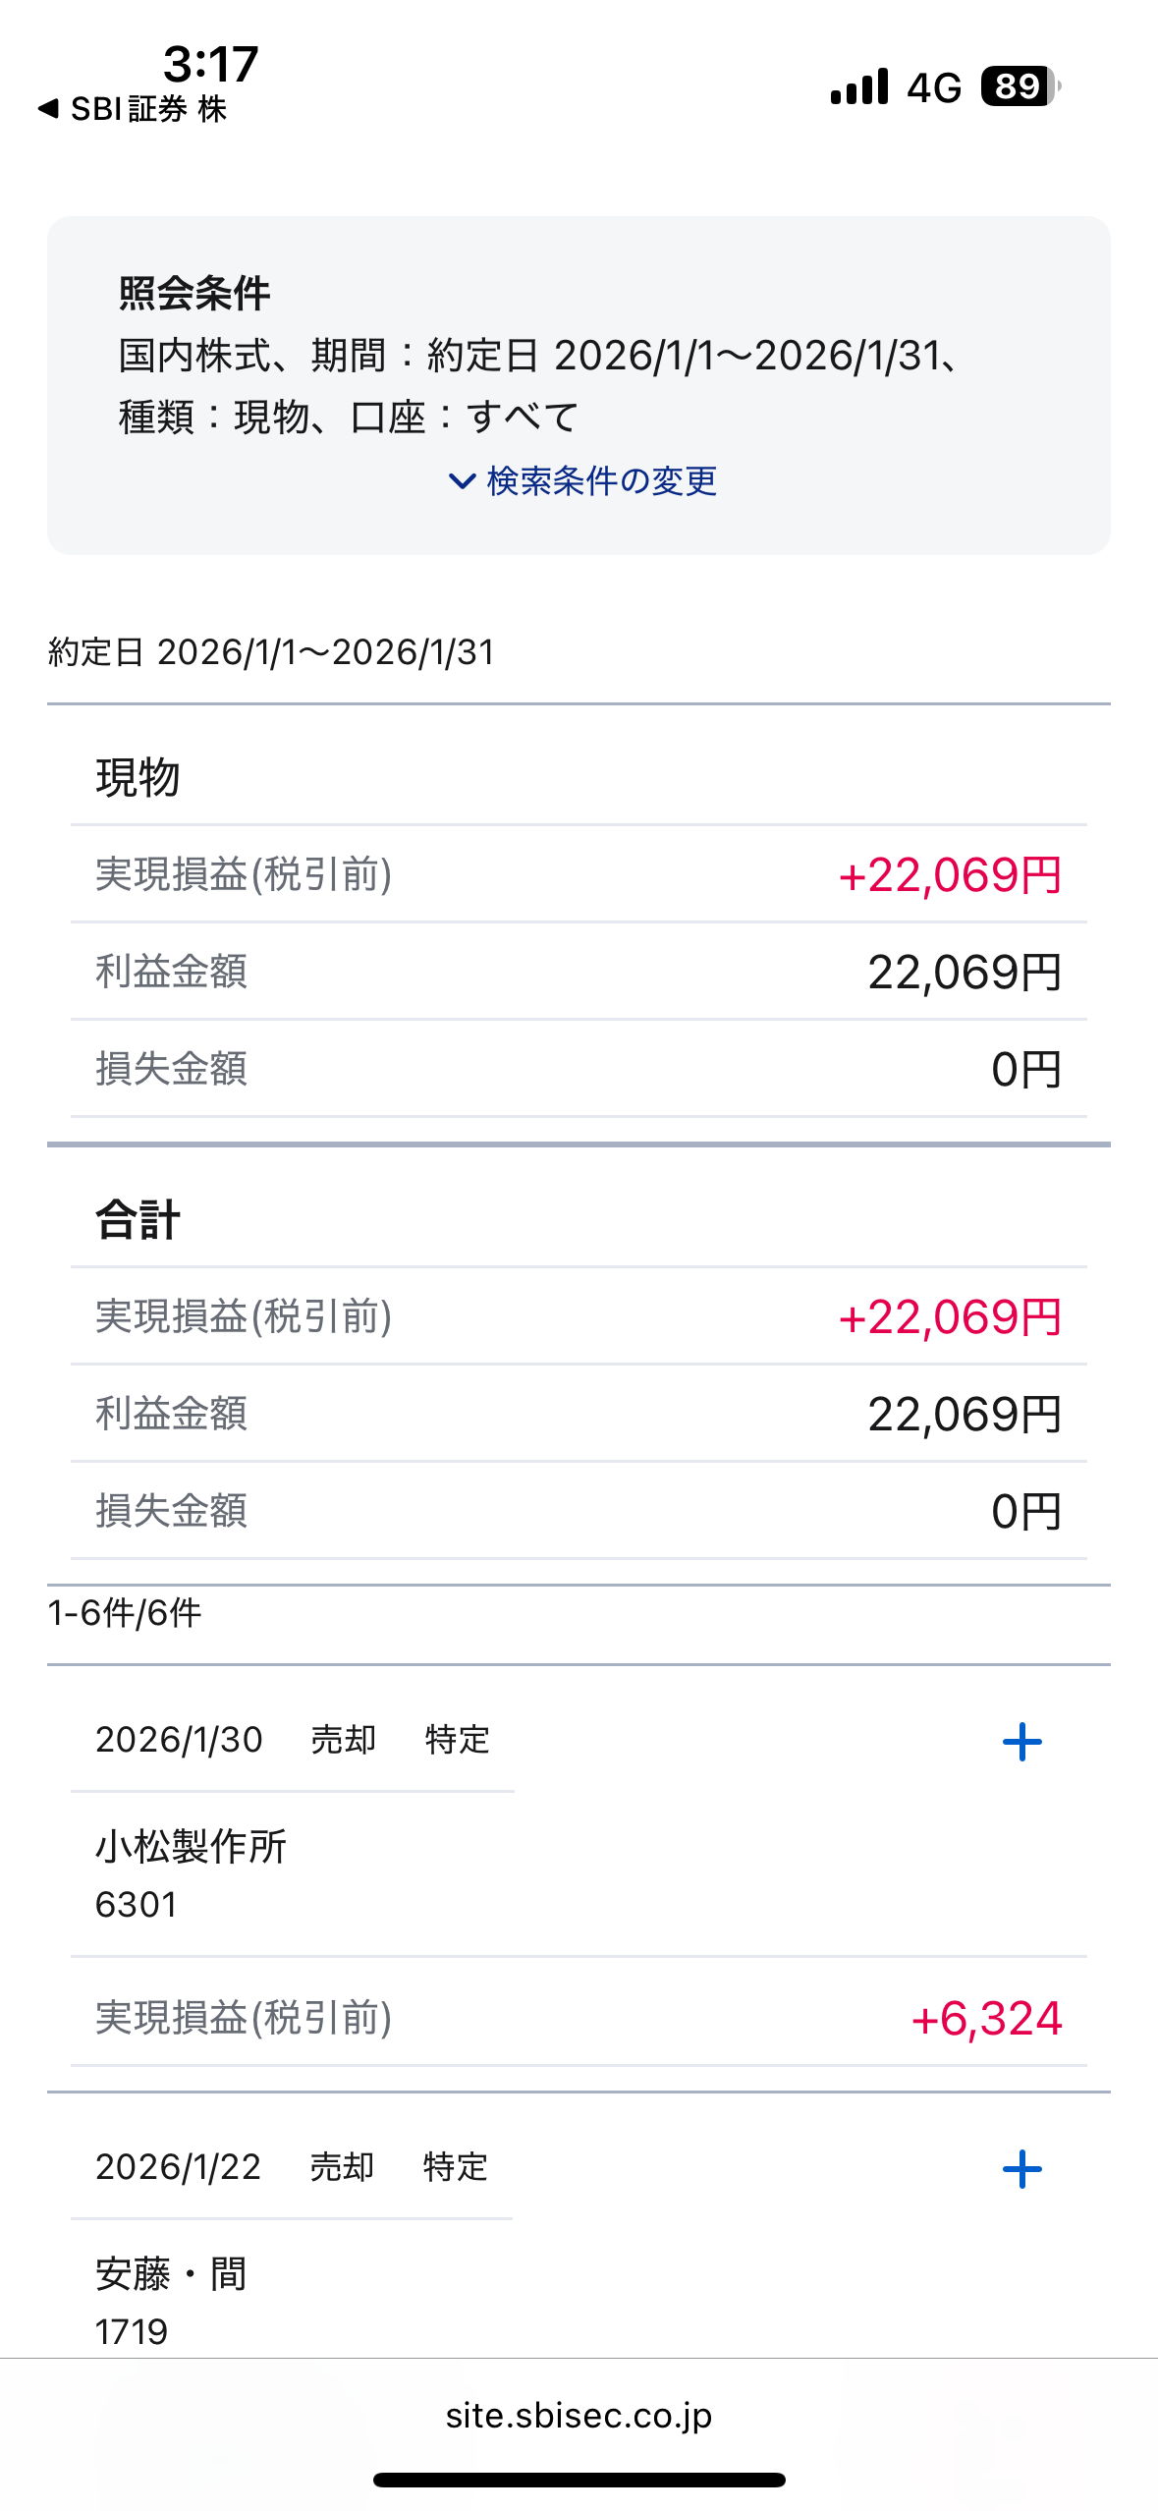Select the 現物 section header
1158x2511 pixels.
point(138,777)
